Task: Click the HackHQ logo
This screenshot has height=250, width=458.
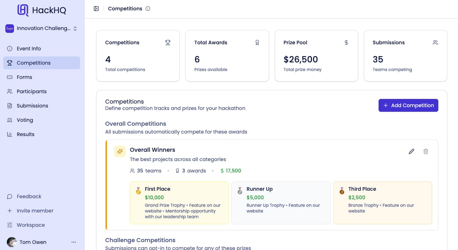Action: click(x=41, y=10)
